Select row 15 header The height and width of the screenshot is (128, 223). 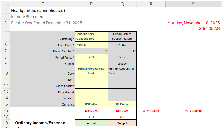tap(5, 104)
